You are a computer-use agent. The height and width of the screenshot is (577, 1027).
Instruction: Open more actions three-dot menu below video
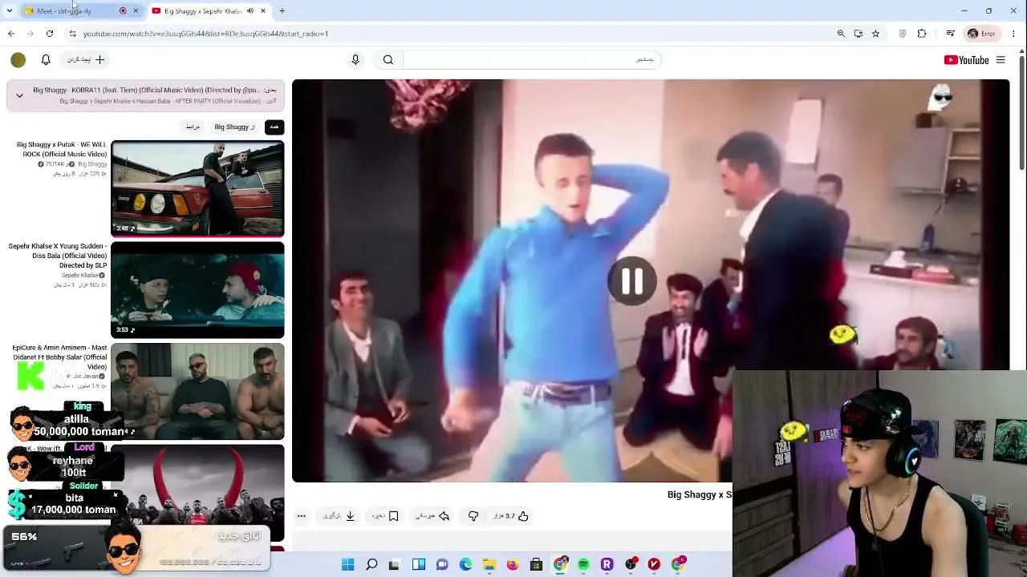[302, 516]
